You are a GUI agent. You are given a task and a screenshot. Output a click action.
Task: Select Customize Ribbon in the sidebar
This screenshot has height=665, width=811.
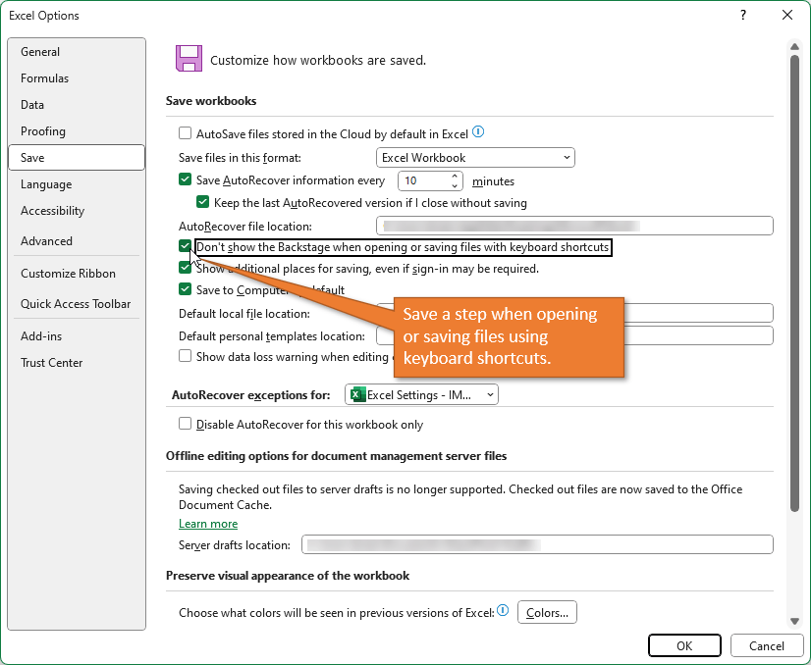click(x=69, y=274)
